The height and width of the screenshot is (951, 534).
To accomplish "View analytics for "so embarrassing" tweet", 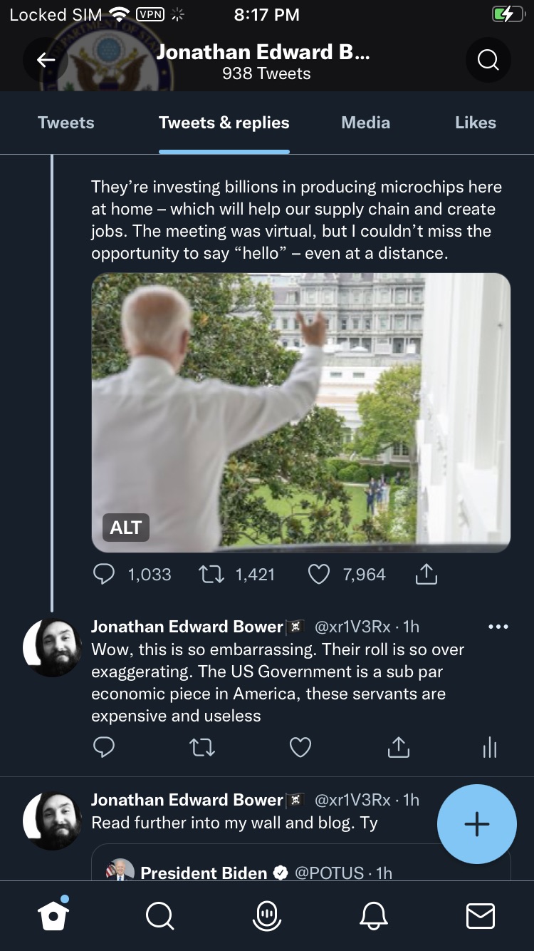I will pyautogui.click(x=489, y=747).
